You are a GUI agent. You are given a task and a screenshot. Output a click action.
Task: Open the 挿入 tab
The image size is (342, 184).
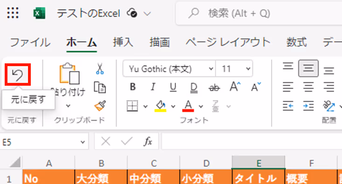point(123,42)
